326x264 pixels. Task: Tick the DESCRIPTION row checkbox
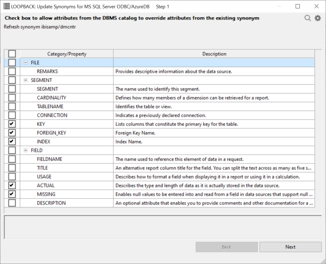tap(12, 203)
